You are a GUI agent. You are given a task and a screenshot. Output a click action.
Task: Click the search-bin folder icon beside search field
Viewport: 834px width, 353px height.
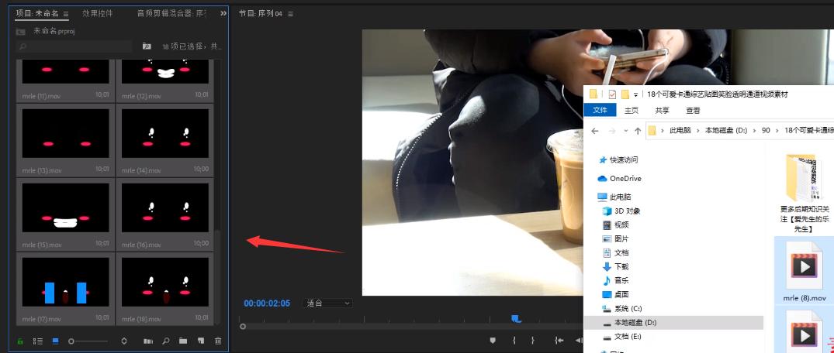point(147,46)
